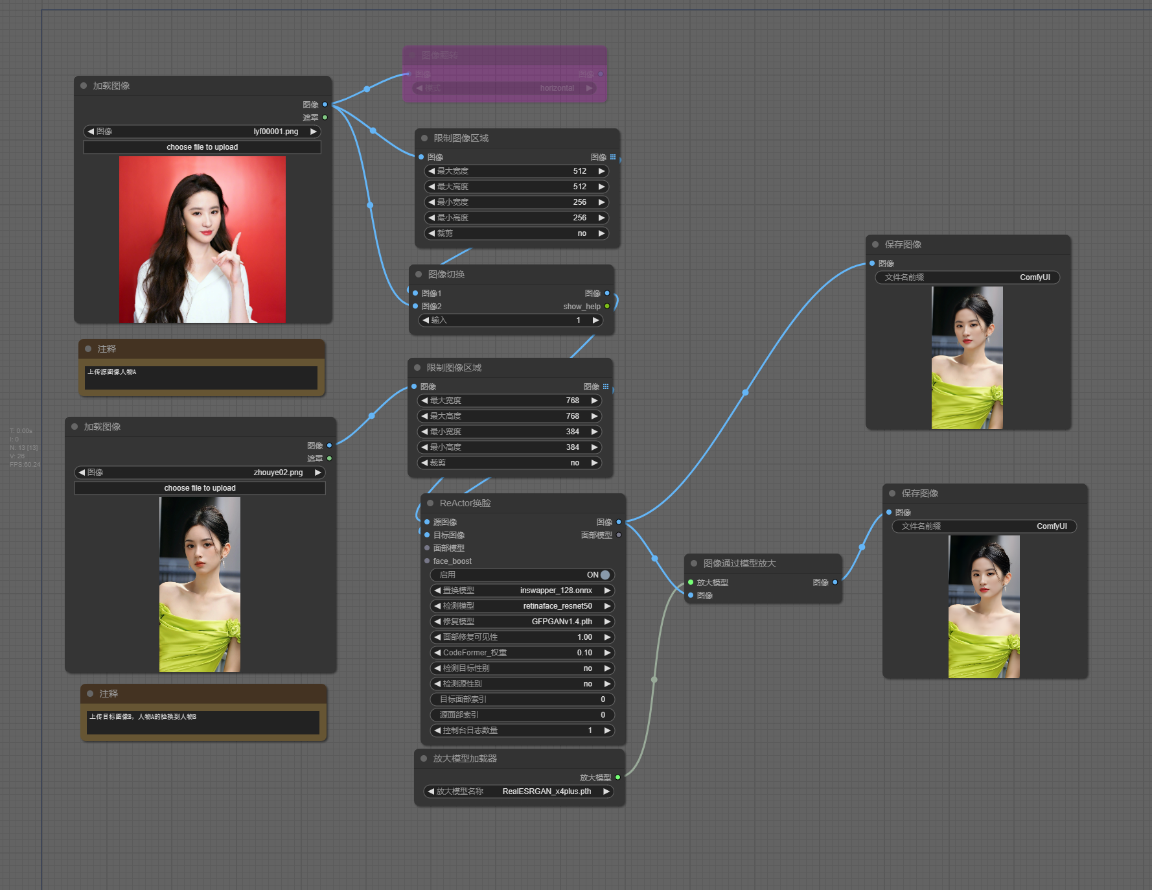Click choose file to upload under lyf00001.png
Screen dimensions: 1152x890
tap(202, 147)
